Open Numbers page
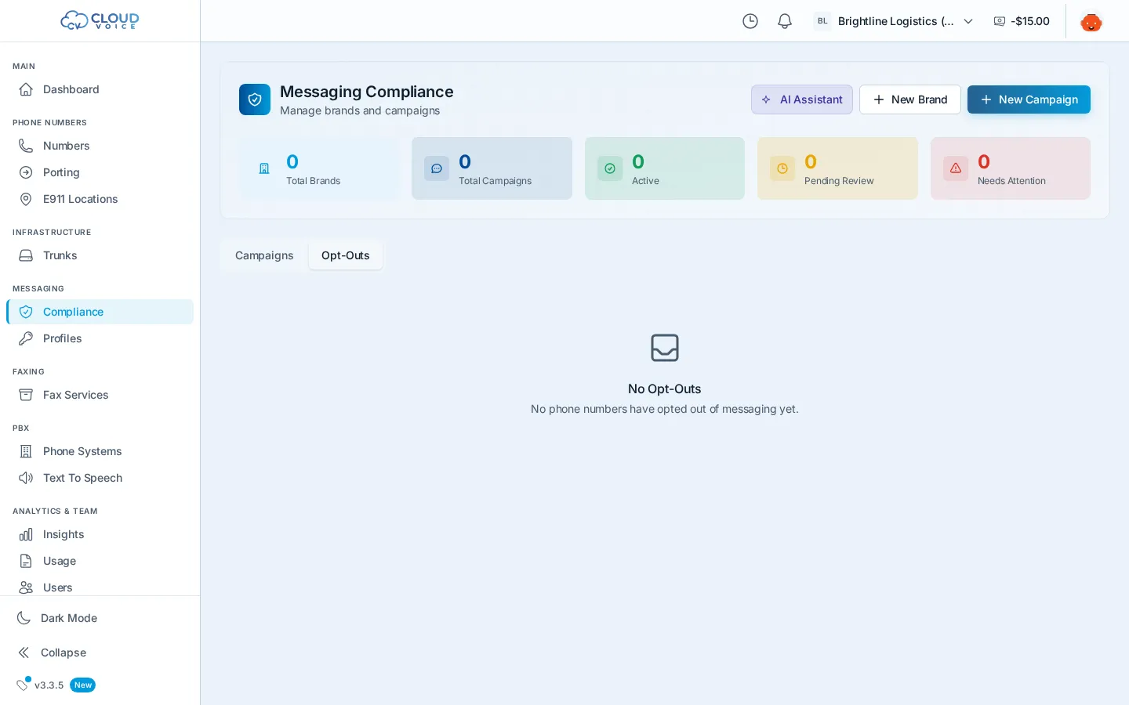Screen dimensions: 1129x705 pos(100,146)
